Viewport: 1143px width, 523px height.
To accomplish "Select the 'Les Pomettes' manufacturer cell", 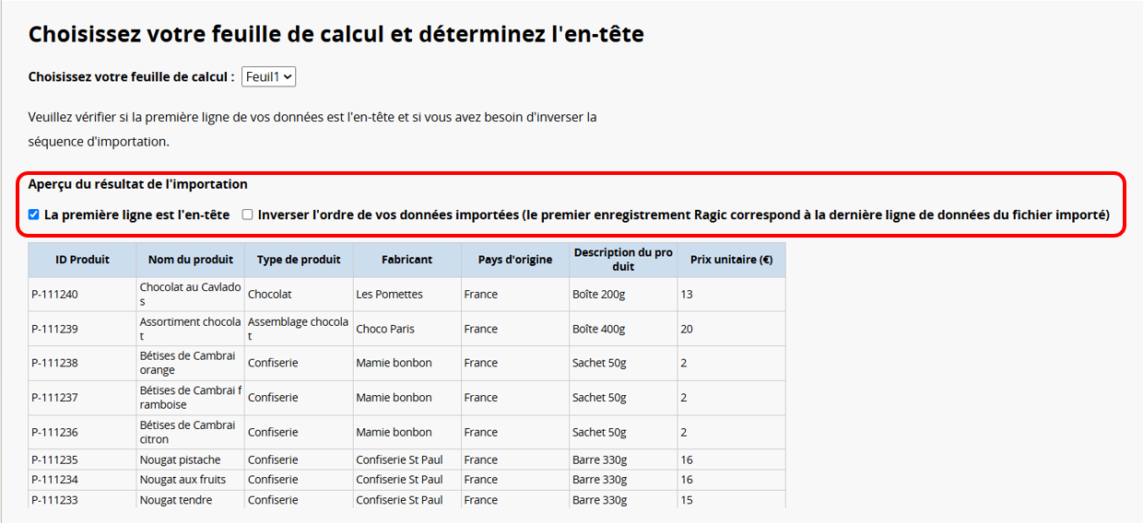I will pos(407,295).
